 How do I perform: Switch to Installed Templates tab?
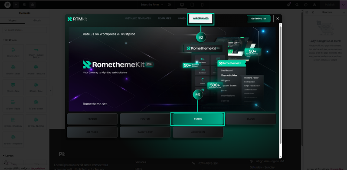coord(138,19)
